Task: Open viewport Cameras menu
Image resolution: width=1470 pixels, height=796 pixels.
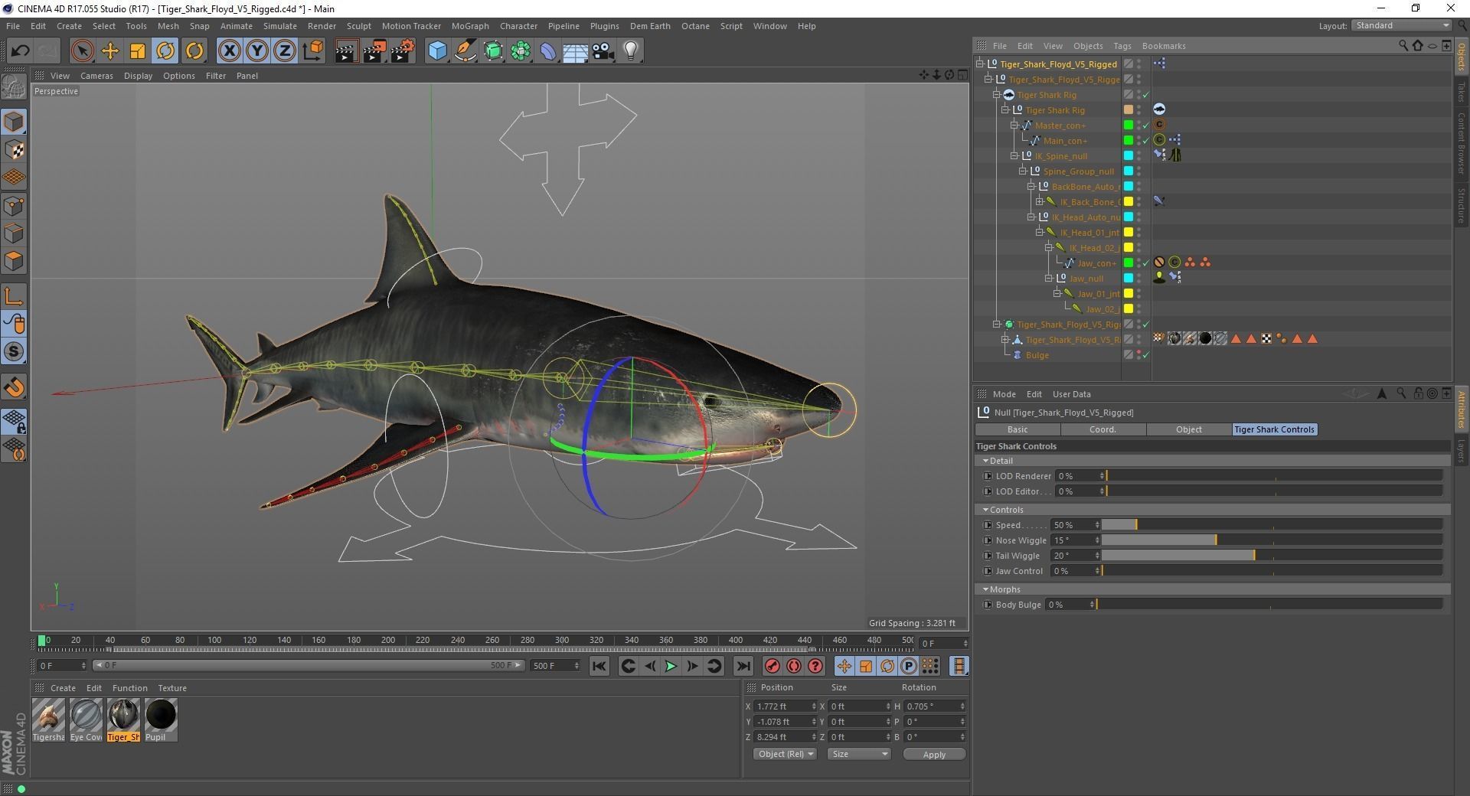Action: 96,76
